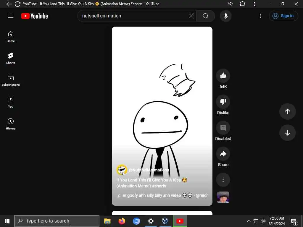This screenshot has height=227, width=303.
Task: Open the goofy ahh silly billy sound link
Action: (162, 196)
